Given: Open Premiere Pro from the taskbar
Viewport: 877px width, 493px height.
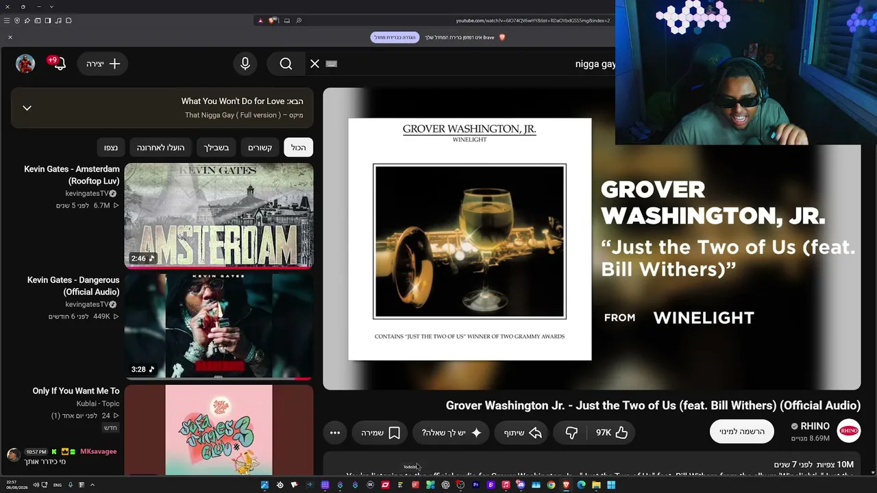Looking at the screenshot, I should click(x=475, y=485).
